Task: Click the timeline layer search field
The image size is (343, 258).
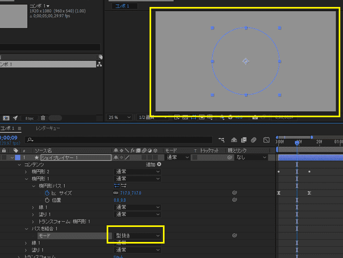Action: tap(118, 140)
